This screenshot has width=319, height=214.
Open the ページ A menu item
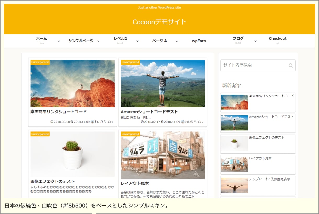[x=160, y=41]
